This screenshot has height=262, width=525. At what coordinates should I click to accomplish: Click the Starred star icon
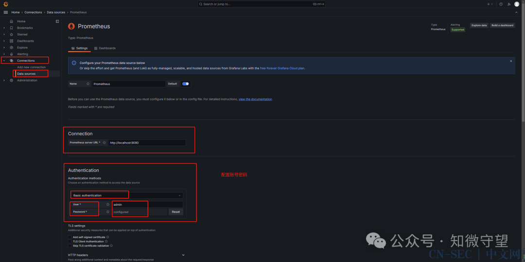click(11, 34)
